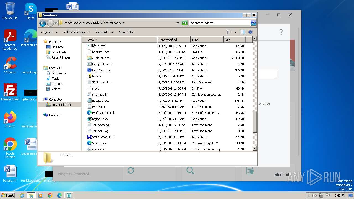Viewport: 354px width, 199px height.
Task: Click in the Search Windows field
Action: pos(220,23)
